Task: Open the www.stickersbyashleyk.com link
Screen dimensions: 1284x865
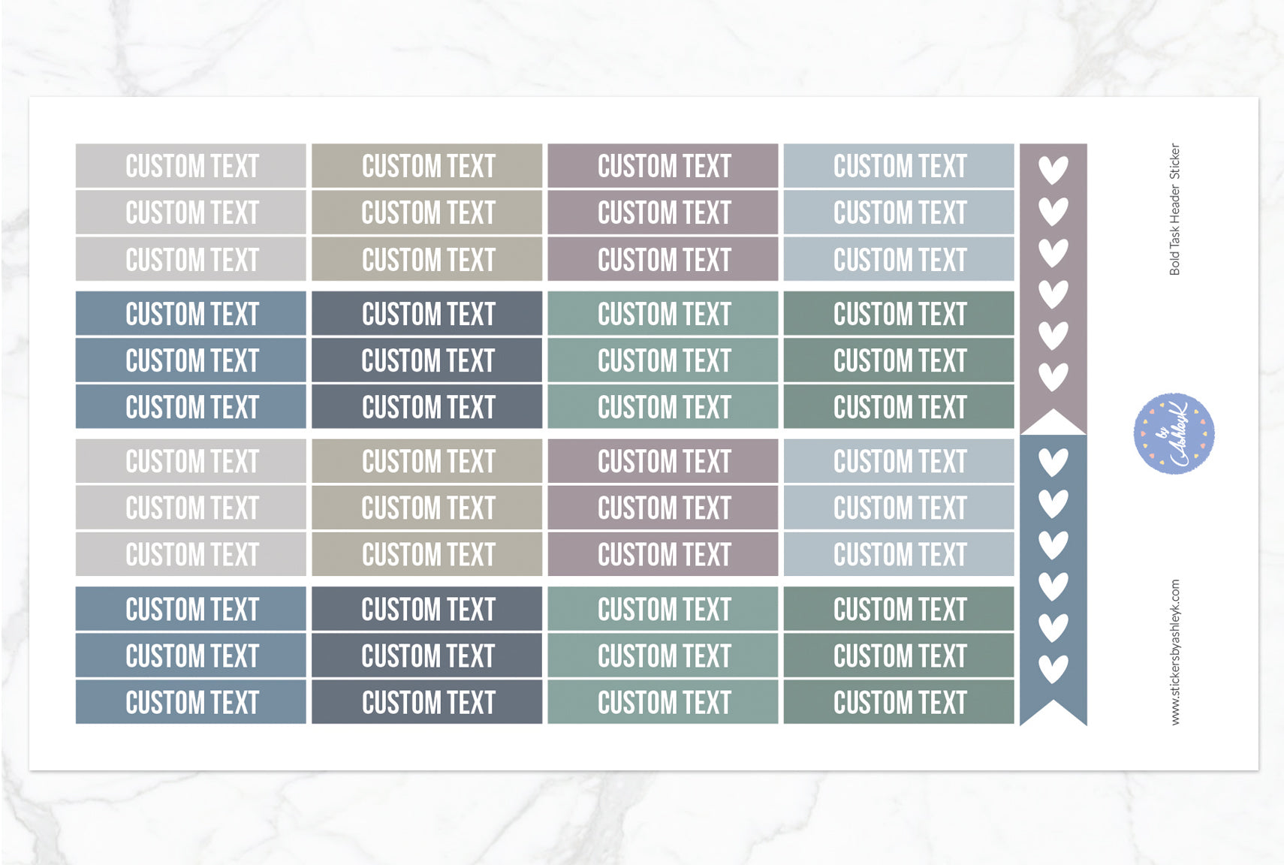Action: coord(1175,652)
